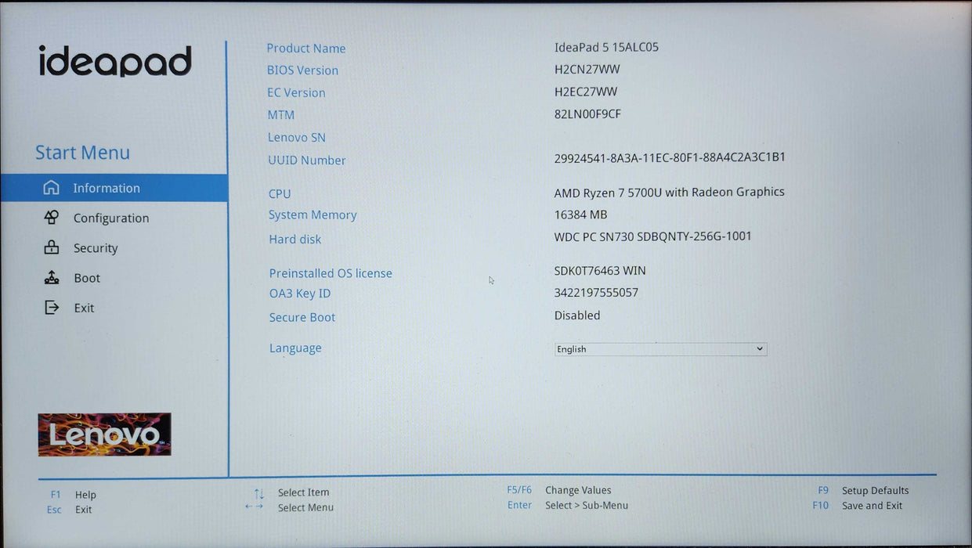
Task: Click the Security padlock icon
Action: coord(51,247)
